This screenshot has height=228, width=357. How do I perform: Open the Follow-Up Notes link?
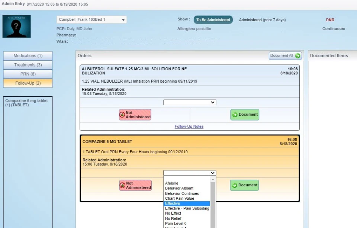coord(190,126)
